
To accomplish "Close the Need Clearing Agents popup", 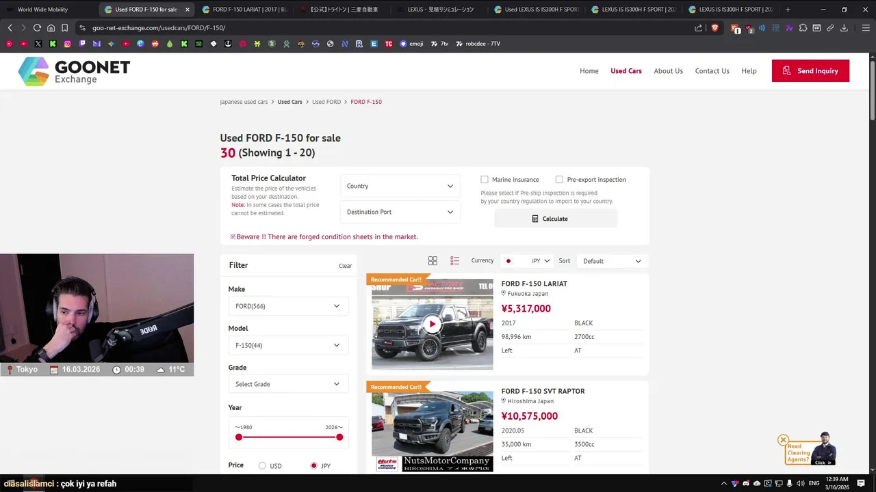I will point(783,440).
